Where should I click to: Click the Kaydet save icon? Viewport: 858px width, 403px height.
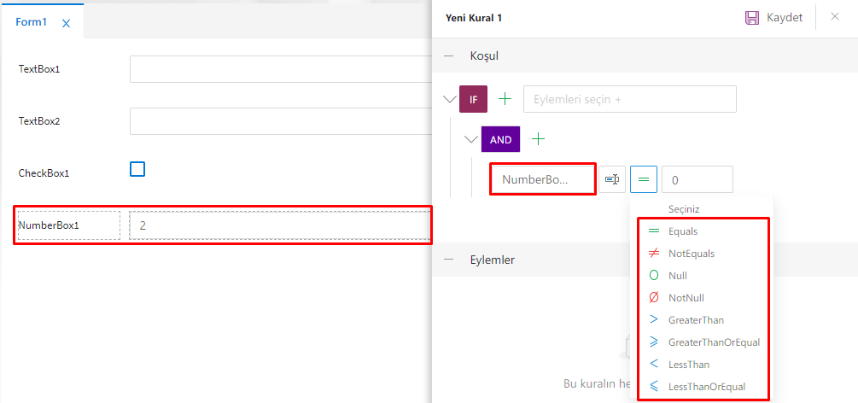coord(752,17)
